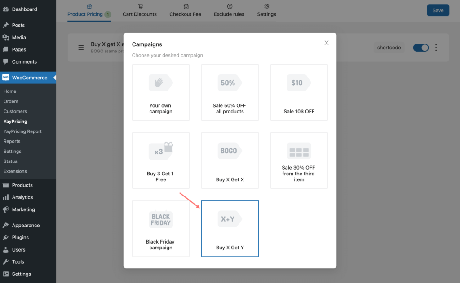Select Sale 30% OFF from third item
Viewport: 460px width, 283px height.
tap(299, 160)
